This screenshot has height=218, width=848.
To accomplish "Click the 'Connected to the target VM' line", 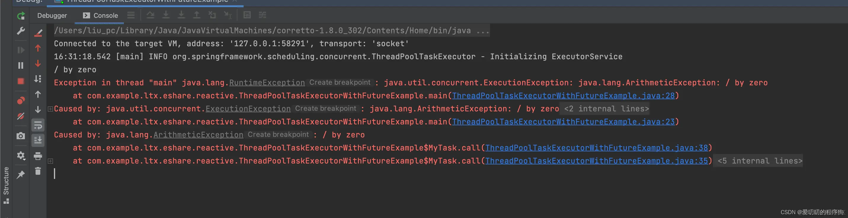I will (x=231, y=44).
